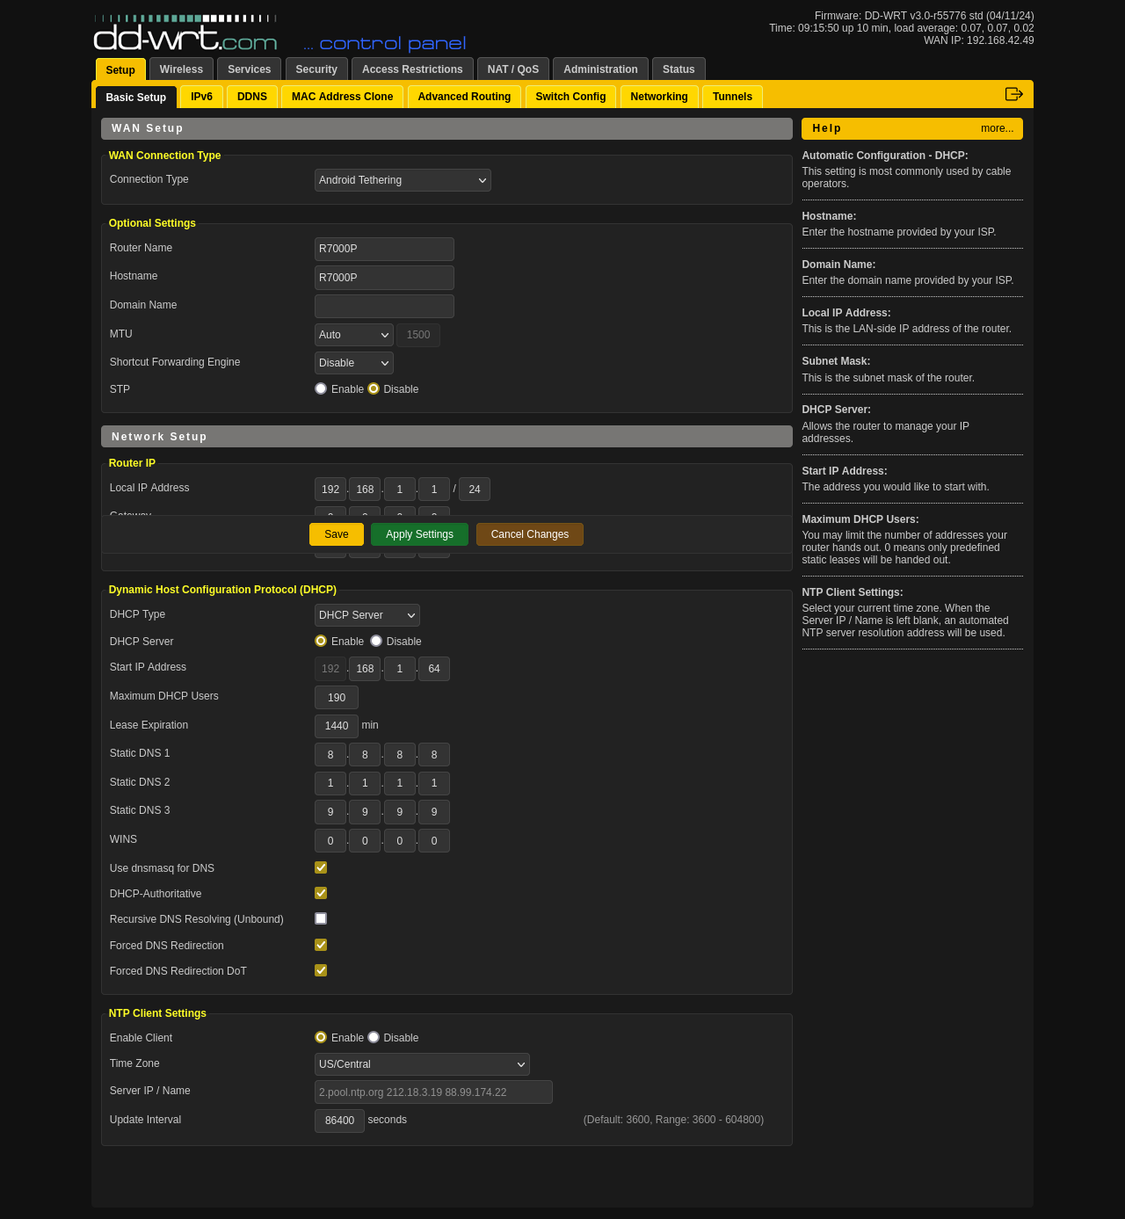Enable Recursive DNS Resolving (Unbound)
This screenshot has height=1219, width=1125.
(x=321, y=918)
